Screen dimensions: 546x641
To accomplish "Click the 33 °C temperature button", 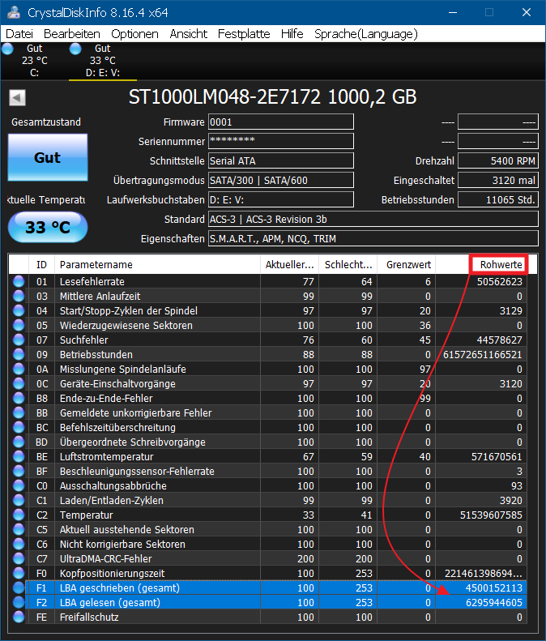I will pyautogui.click(x=48, y=227).
